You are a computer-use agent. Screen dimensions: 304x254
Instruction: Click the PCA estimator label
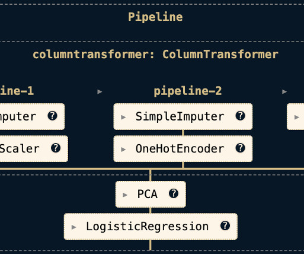click(148, 194)
